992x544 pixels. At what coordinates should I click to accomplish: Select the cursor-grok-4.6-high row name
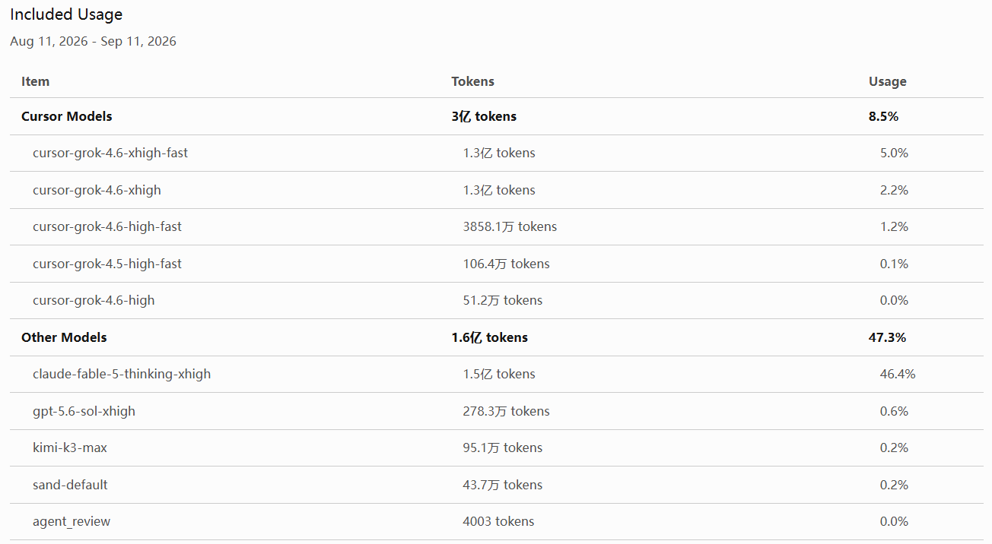[94, 300]
